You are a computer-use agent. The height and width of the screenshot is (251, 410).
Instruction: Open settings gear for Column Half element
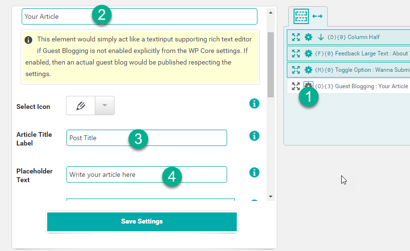[308, 37]
